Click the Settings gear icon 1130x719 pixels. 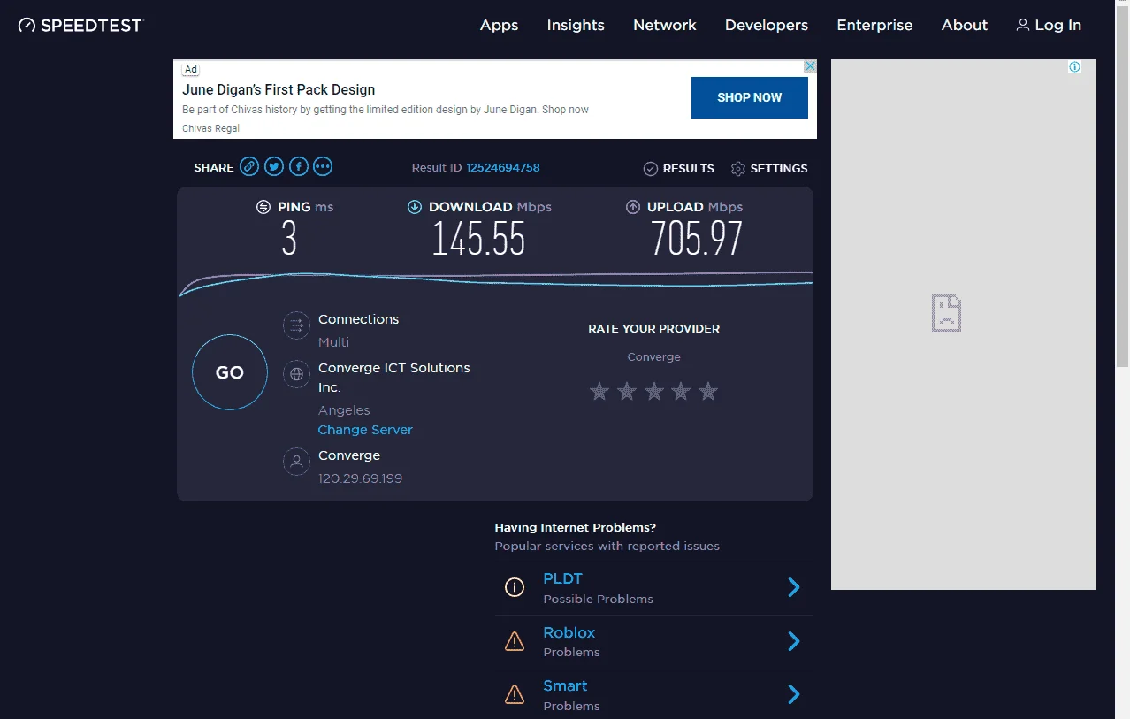pos(738,168)
